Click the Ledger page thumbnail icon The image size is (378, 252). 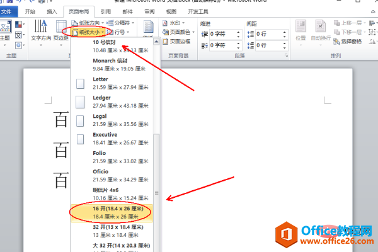click(80, 102)
